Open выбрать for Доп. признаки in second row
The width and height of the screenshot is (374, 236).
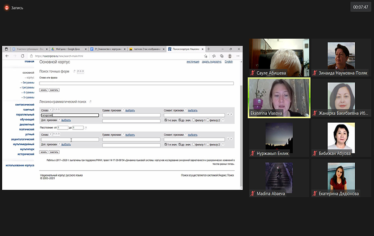[x=66, y=144]
